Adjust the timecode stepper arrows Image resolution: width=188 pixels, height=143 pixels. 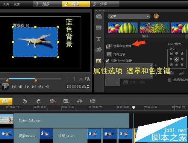pyautogui.click(x=88, y=87)
